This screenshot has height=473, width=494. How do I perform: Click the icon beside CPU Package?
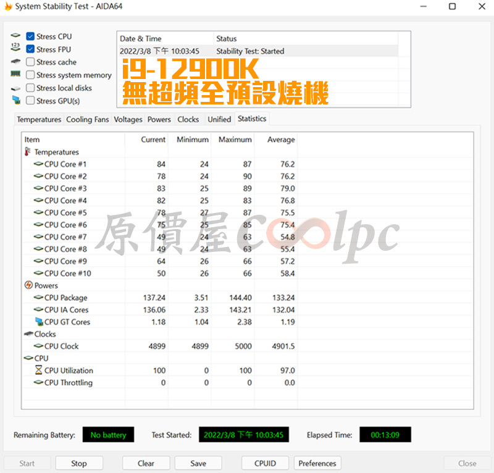click(x=38, y=297)
